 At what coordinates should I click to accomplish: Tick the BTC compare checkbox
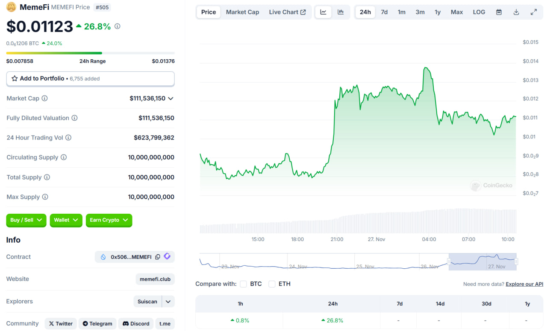pyautogui.click(x=243, y=284)
